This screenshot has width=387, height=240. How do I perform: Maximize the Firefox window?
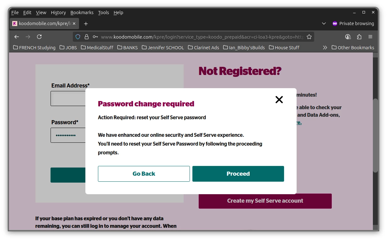[364, 13]
